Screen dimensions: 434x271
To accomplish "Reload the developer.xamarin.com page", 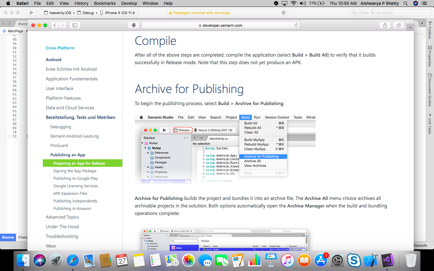I will coord(296,25).
